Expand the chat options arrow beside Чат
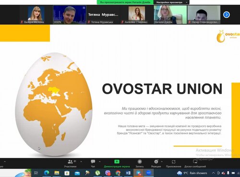Screen dimensions: 240x177 pos(100,162)
